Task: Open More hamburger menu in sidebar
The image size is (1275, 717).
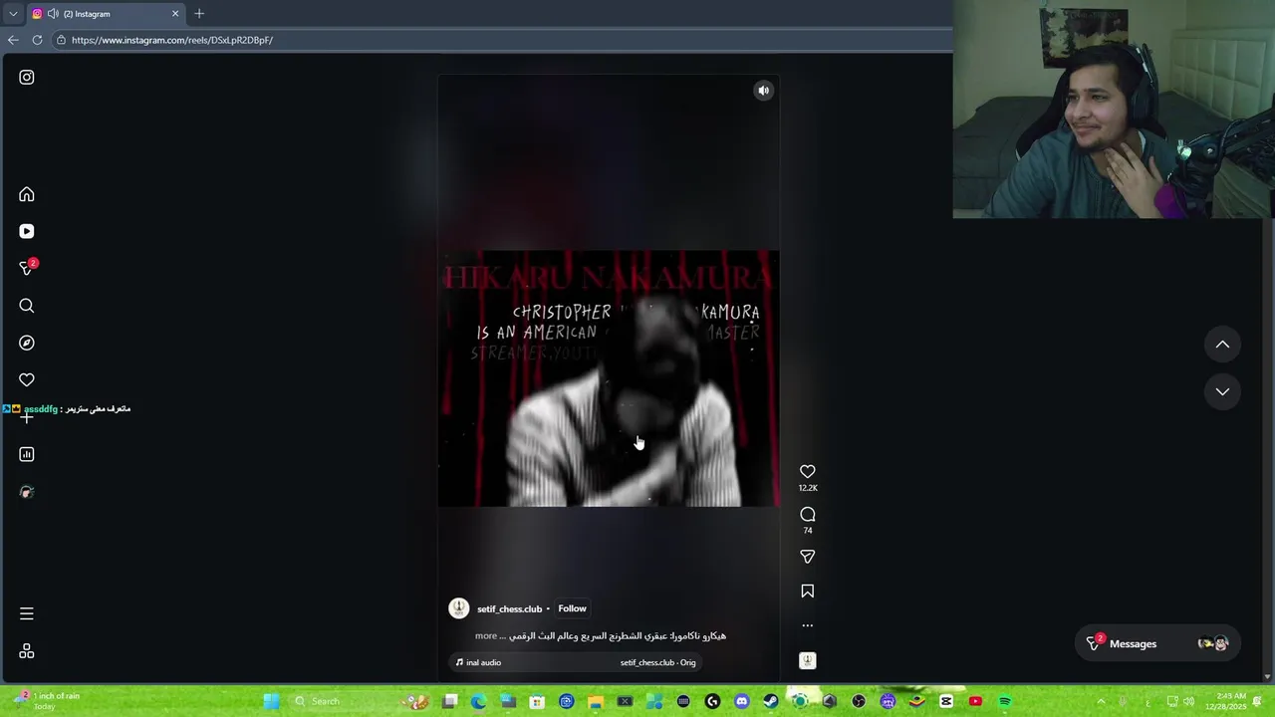Action: tap(27, 613)
